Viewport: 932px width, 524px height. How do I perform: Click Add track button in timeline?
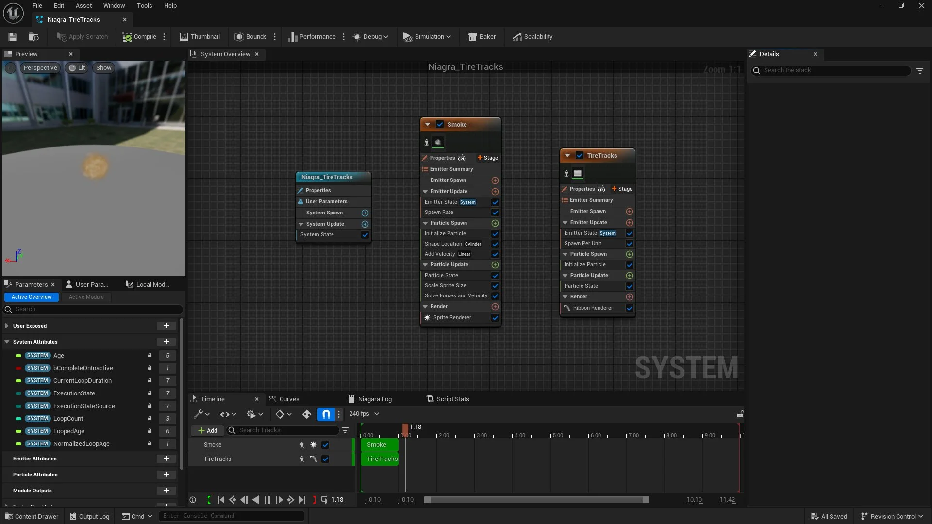(x=208, y=430)
